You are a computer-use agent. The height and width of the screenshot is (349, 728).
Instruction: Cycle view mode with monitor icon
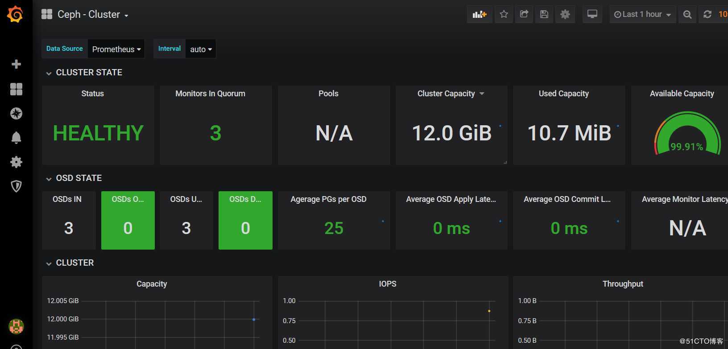pyautogui.click(x=592, y=14)
